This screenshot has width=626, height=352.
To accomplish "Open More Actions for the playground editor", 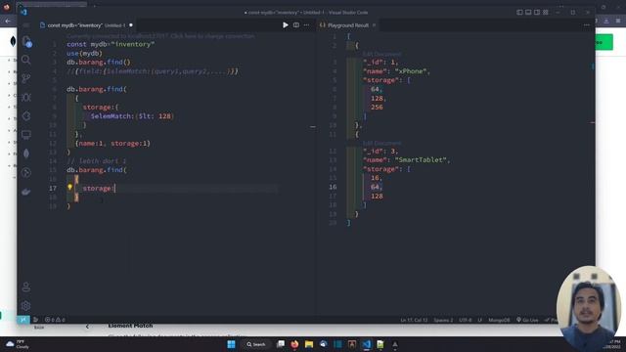I will click(306, 25).
